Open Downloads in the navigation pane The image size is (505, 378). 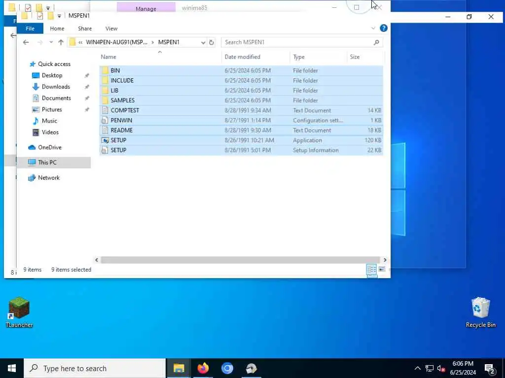56,87
